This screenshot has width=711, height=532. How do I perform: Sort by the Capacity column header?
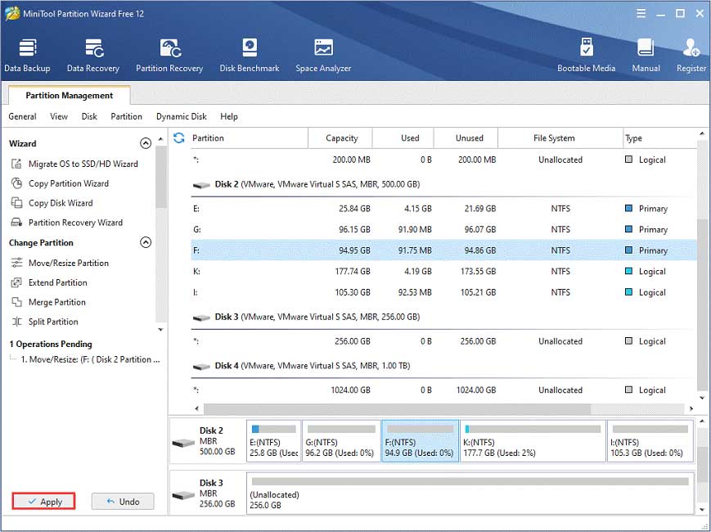tap(341, 138)
